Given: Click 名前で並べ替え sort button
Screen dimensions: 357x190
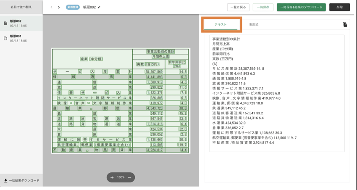Looking at the screenshot, I should click(21, 7).
